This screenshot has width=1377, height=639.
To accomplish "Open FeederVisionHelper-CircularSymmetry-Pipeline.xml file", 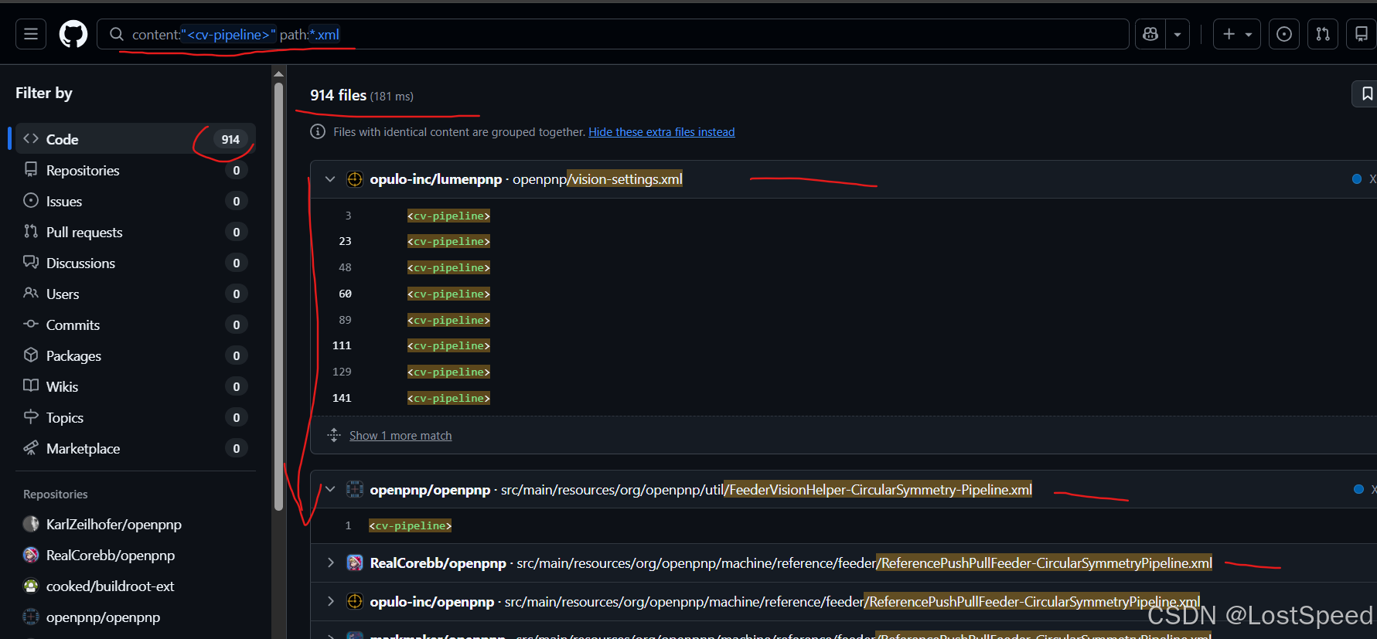I will [x=766, y=490].
